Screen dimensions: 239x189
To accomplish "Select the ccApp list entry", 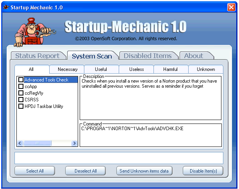I will pos(31,87).
